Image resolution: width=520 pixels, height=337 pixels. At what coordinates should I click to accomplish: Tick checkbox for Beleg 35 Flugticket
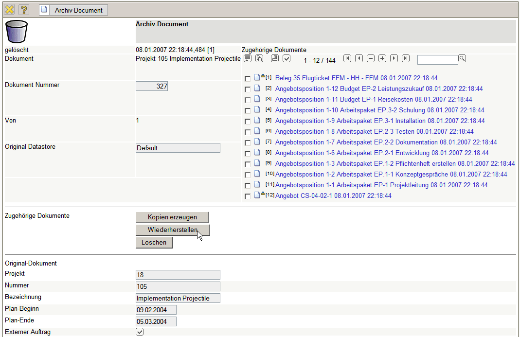(248, 78)
